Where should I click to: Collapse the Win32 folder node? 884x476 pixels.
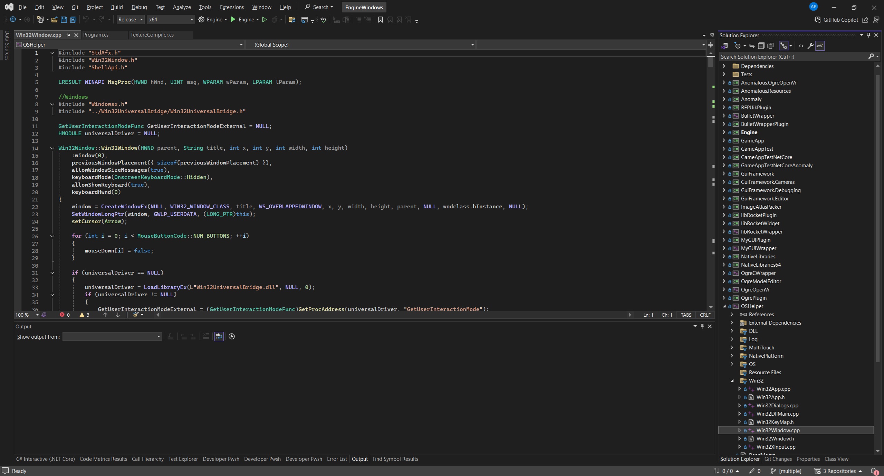(x=732, y=381)
